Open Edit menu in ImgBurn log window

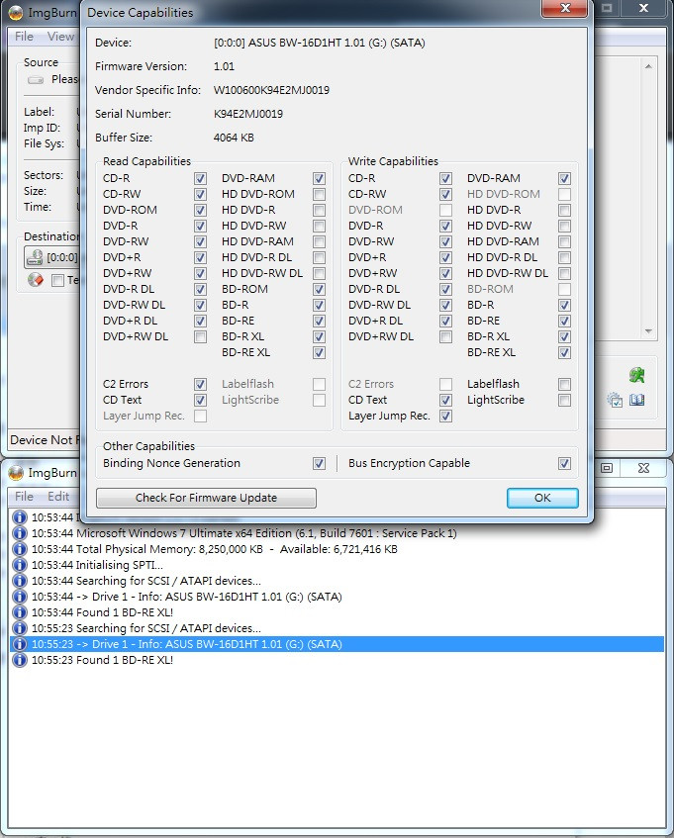click(58, 497)
